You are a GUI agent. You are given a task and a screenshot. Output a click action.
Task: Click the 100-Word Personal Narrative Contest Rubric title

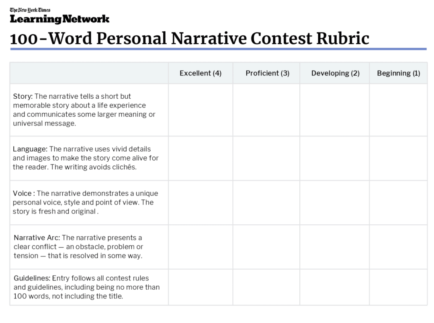click(x=190, y=39)
